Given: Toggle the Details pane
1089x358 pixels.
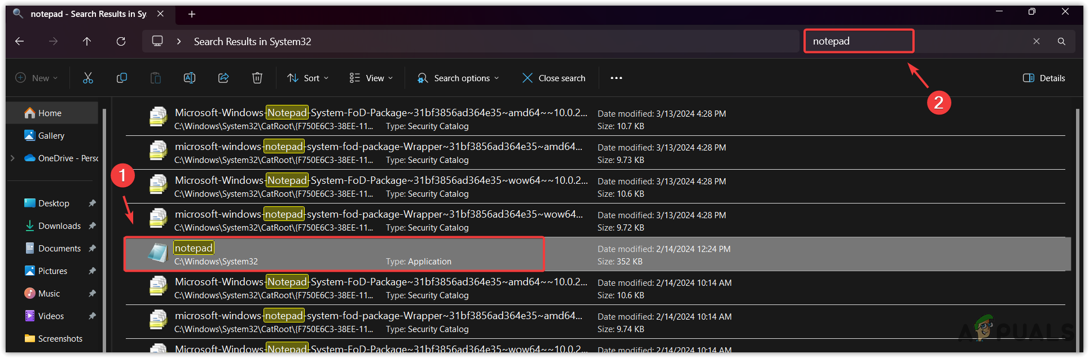Looking at the screenshot, I should tap(1044, 78).
